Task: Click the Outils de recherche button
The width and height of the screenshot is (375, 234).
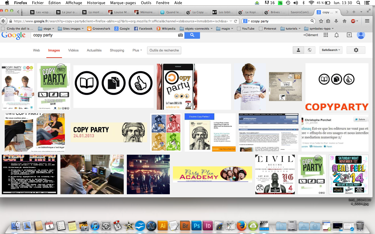Action: (x=164, y=50)
